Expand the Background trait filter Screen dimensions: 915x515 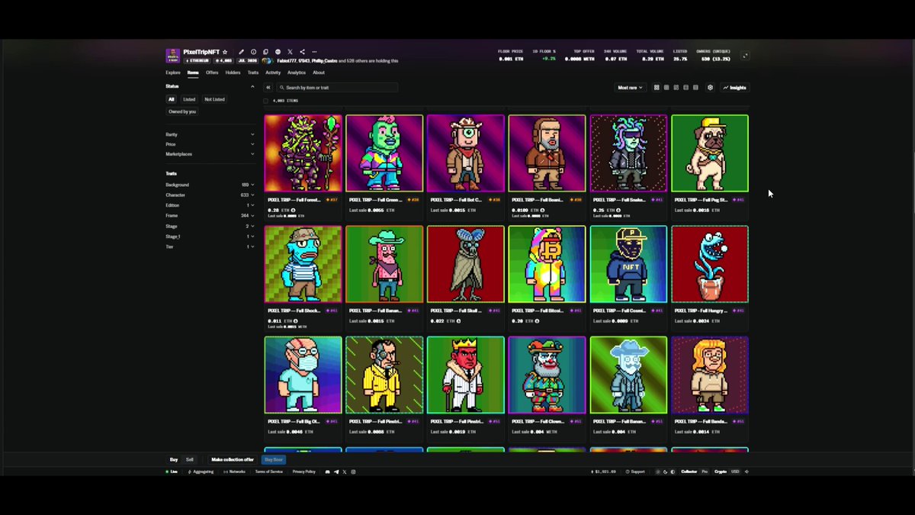tap(210, 185)
